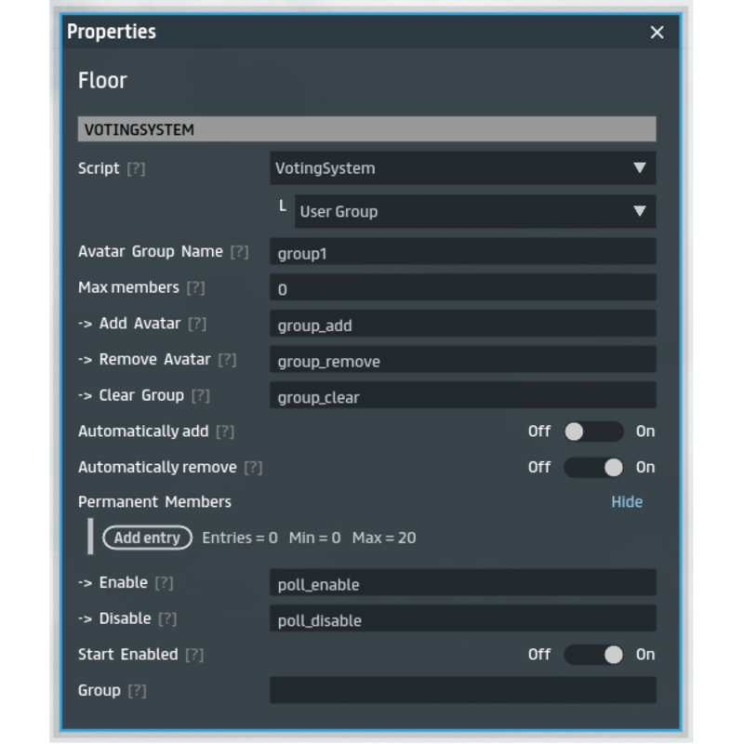
Task: Toggle the Automatically remove switch
Action: [593, 468]
